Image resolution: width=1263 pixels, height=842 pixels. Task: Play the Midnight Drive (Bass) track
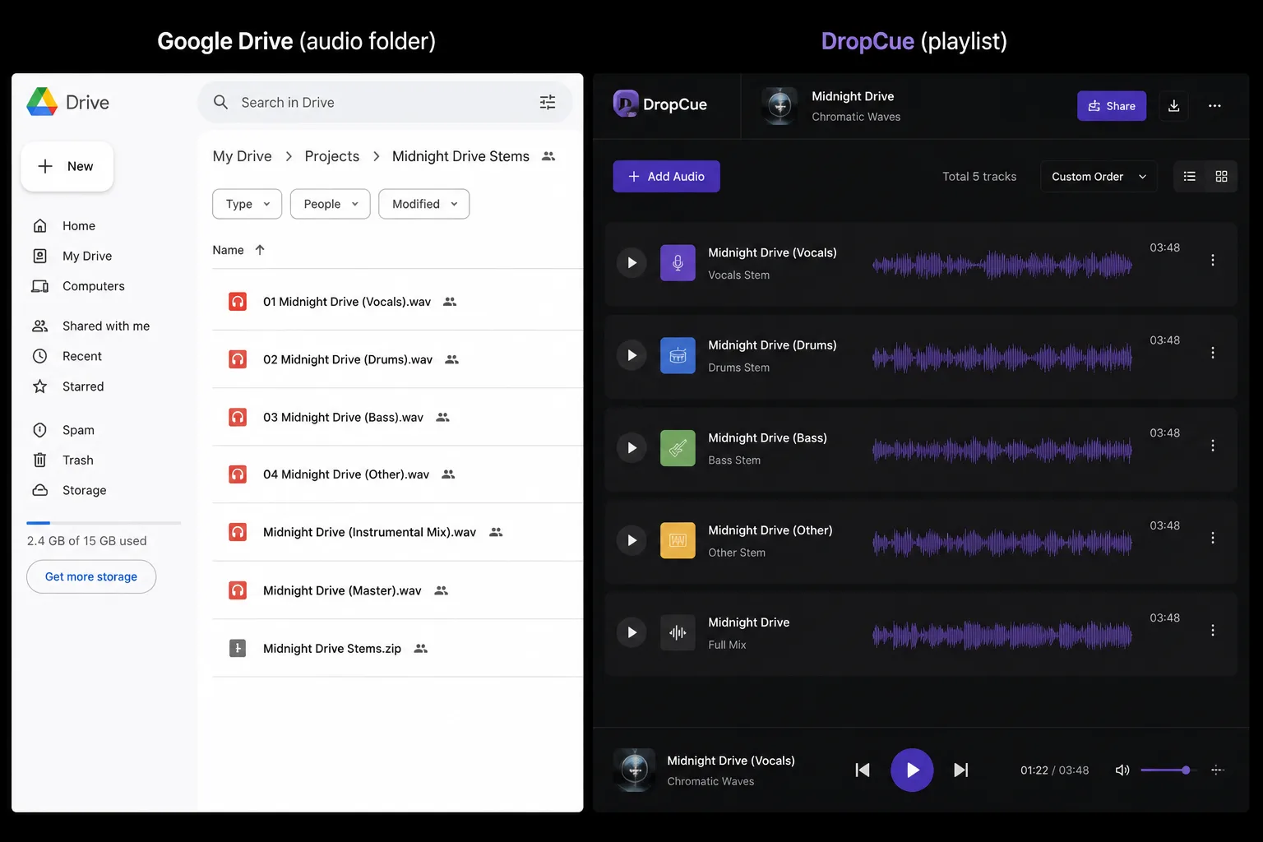[631, 448]
